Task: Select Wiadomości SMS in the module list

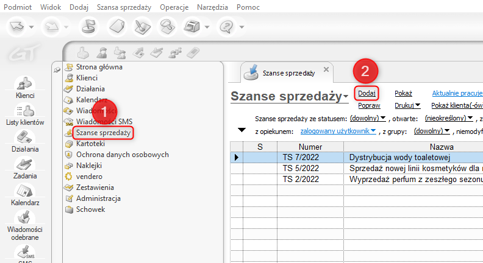Action: [x=104, y=122]
